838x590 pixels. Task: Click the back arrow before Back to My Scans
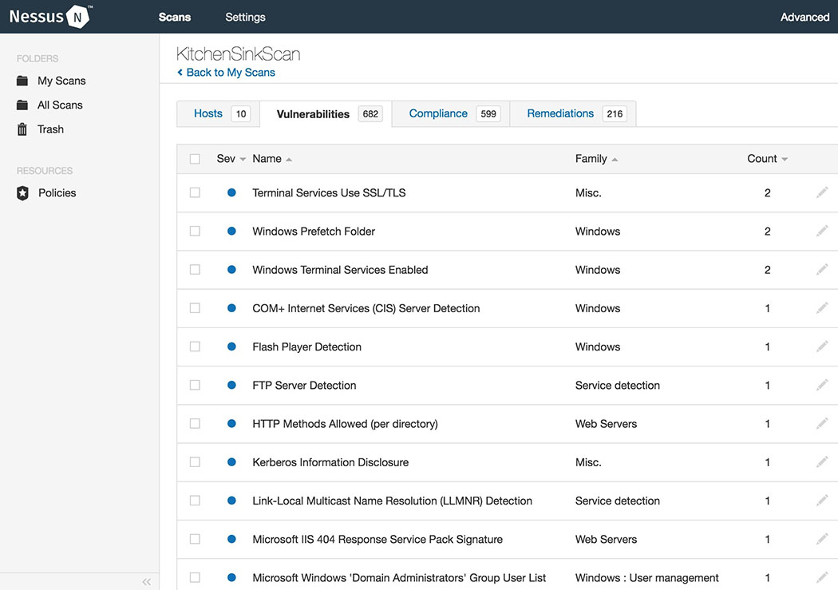(180, 72)
